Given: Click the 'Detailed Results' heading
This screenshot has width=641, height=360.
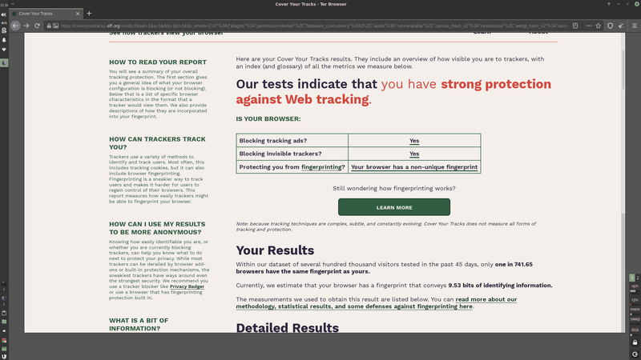Looking at the screenshot, I should (288, 328).
